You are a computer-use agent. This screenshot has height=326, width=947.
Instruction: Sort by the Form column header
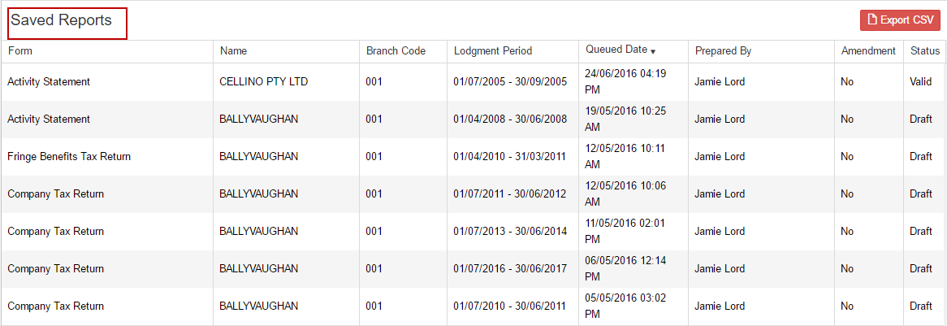tap(19, 50)
